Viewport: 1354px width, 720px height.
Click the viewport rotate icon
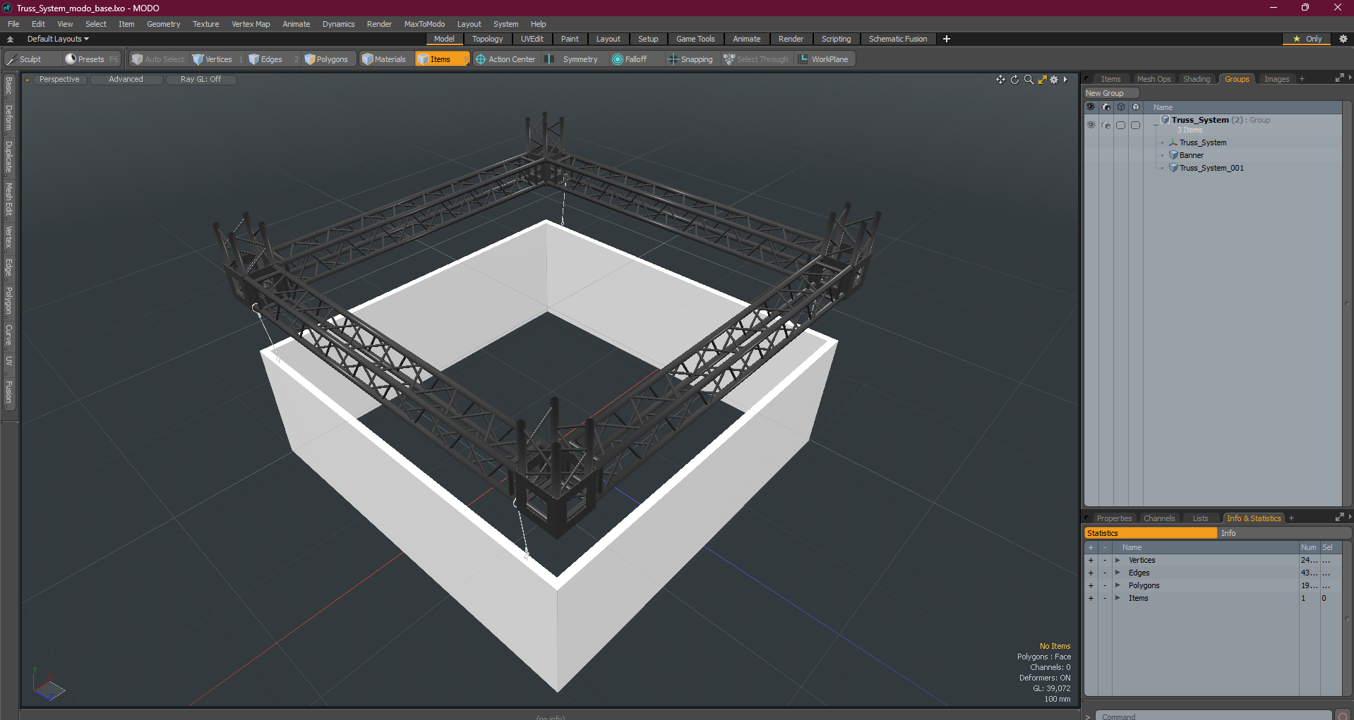click(1014, 80)
